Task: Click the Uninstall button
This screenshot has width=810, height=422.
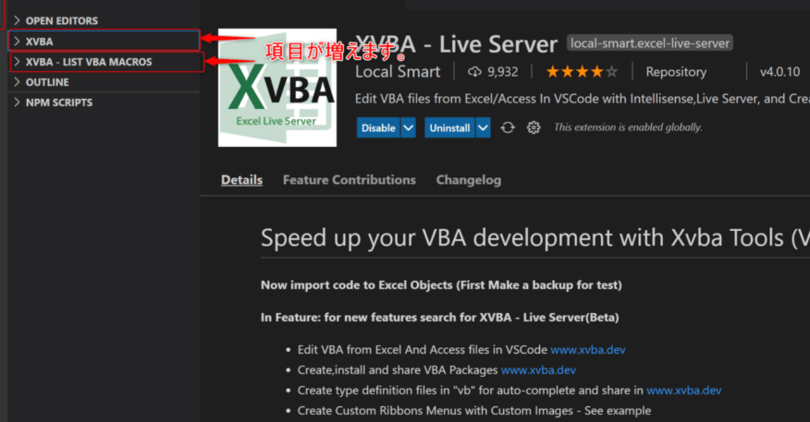Action: 449,128
